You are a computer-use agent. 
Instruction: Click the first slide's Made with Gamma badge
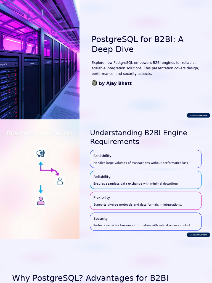point(198,115)
